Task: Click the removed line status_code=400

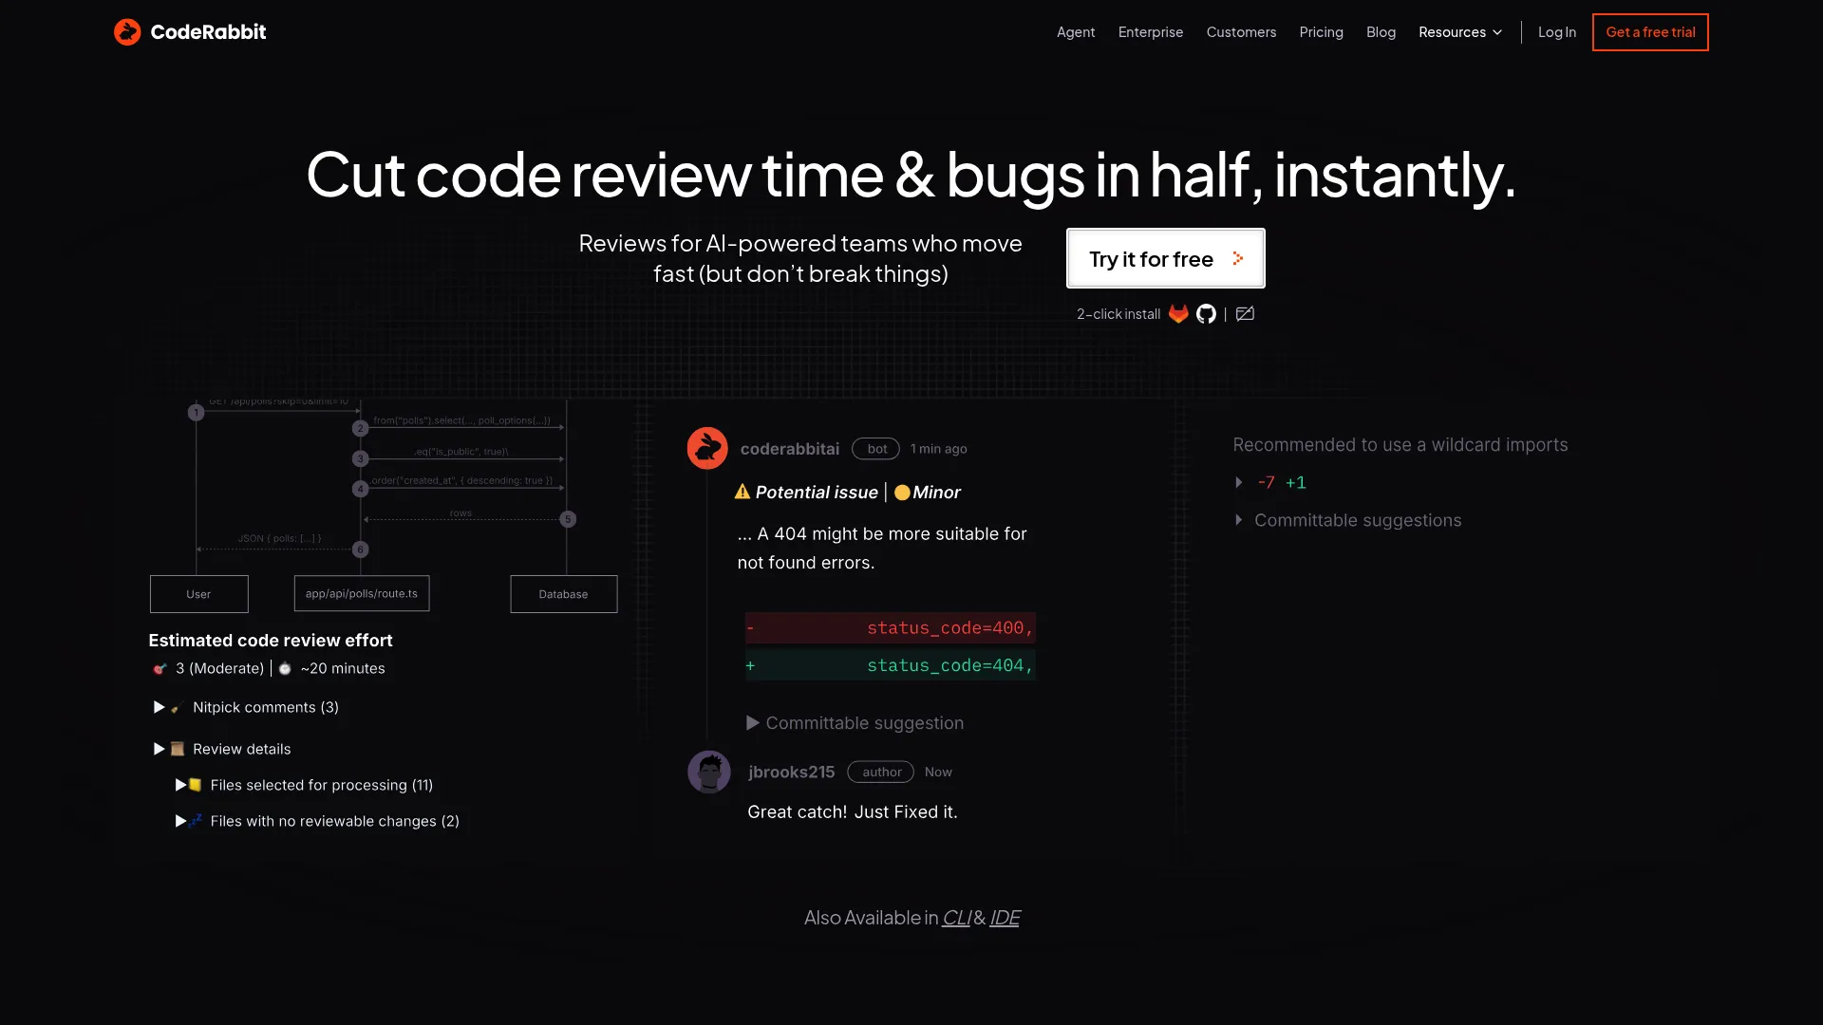Action: click(891, 627)
